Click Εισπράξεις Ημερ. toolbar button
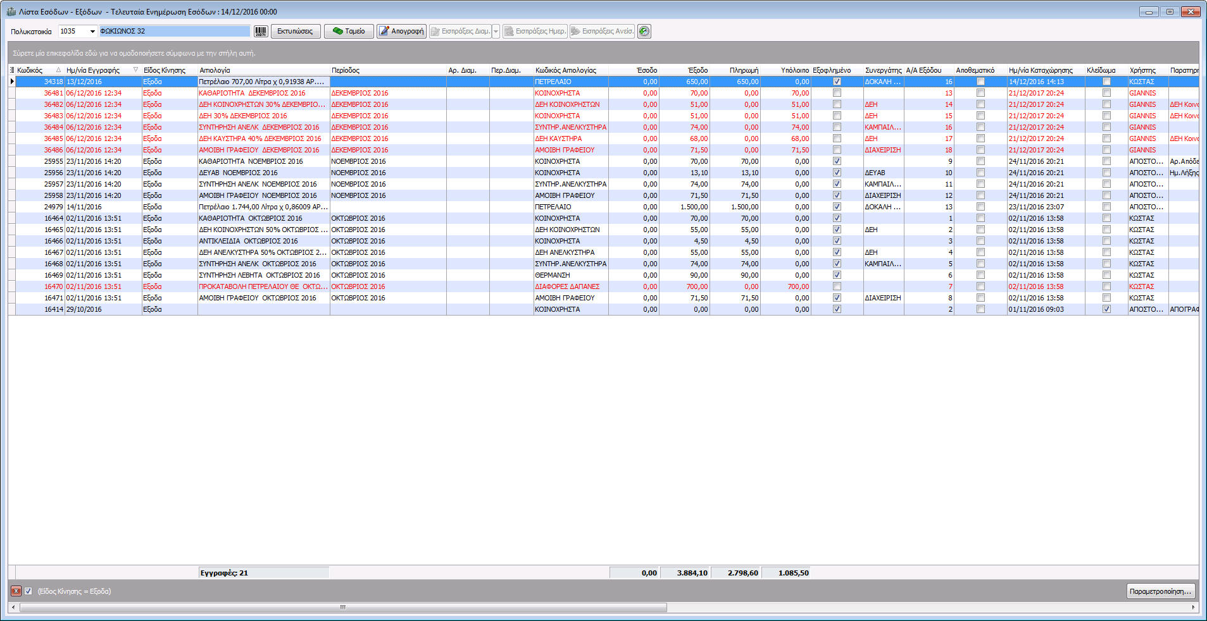 [534, 31]
